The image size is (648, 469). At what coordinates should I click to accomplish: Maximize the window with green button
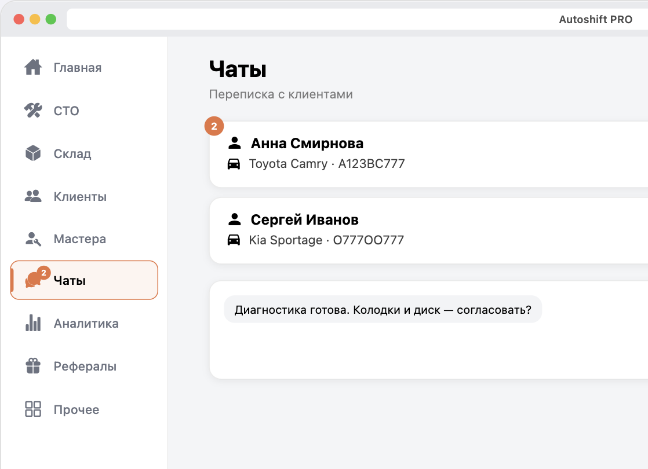(51, 19)
